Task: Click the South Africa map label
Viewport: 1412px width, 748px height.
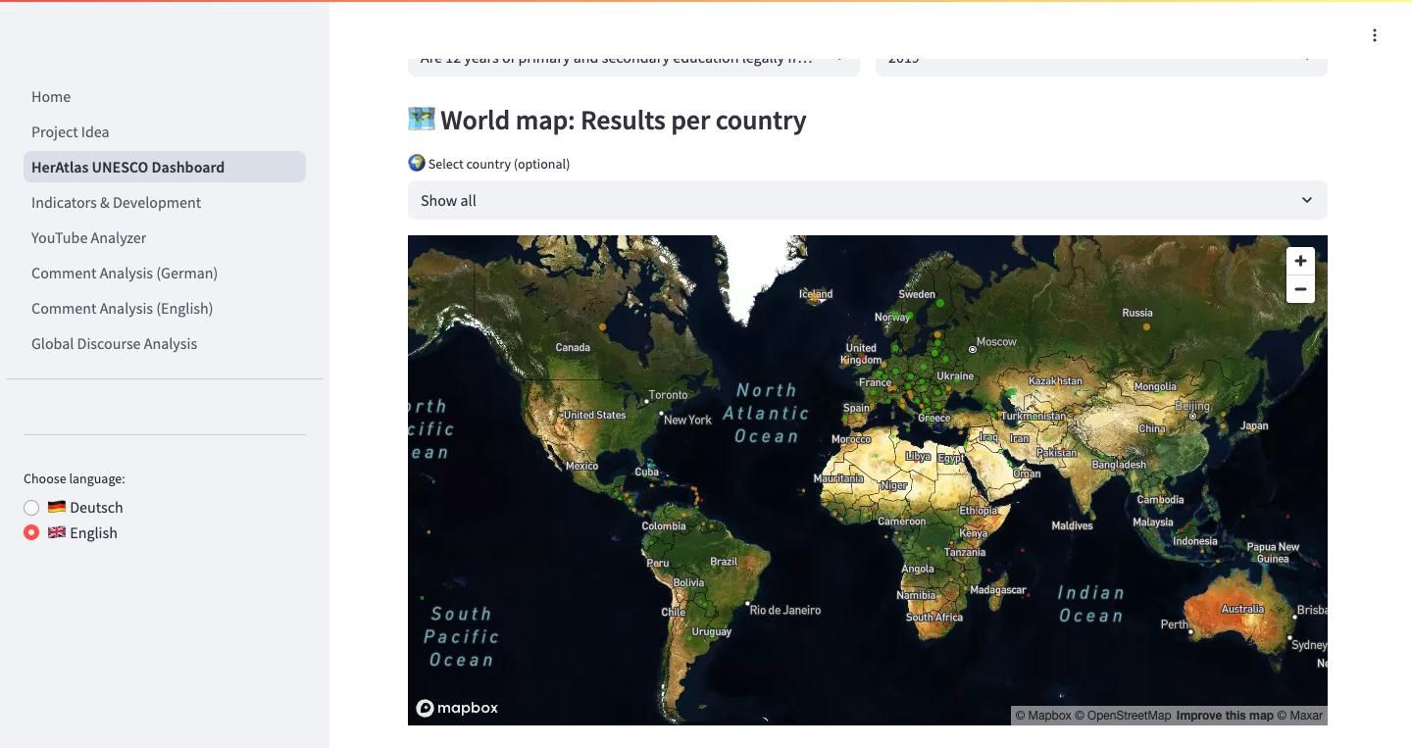Action: point(933,617)
